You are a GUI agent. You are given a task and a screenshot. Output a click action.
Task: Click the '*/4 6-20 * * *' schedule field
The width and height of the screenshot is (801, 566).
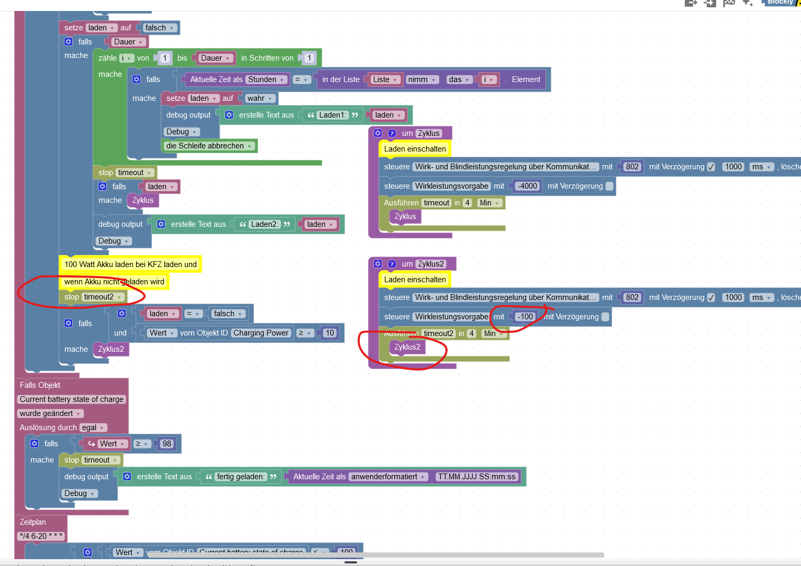(41, 536)
